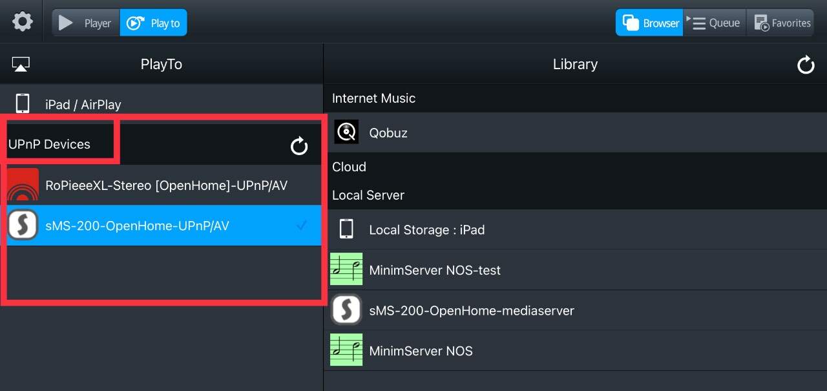Screen dimensions: 827x391
Task: Click the MinimServer NOS music note icon
Action: [346, 350]
